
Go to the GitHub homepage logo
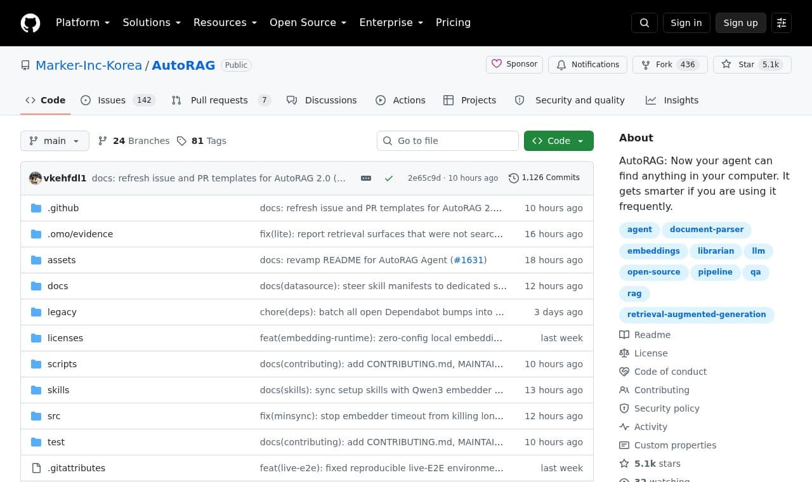click(30, 23)
